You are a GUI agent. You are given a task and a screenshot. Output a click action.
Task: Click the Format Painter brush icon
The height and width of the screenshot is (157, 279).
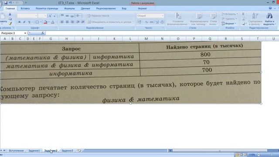[x=10, y=23]
